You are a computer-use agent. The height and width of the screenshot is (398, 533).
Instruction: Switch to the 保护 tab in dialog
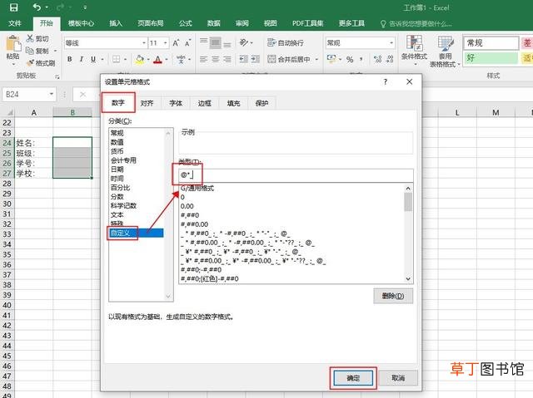[x=262, y=103]
